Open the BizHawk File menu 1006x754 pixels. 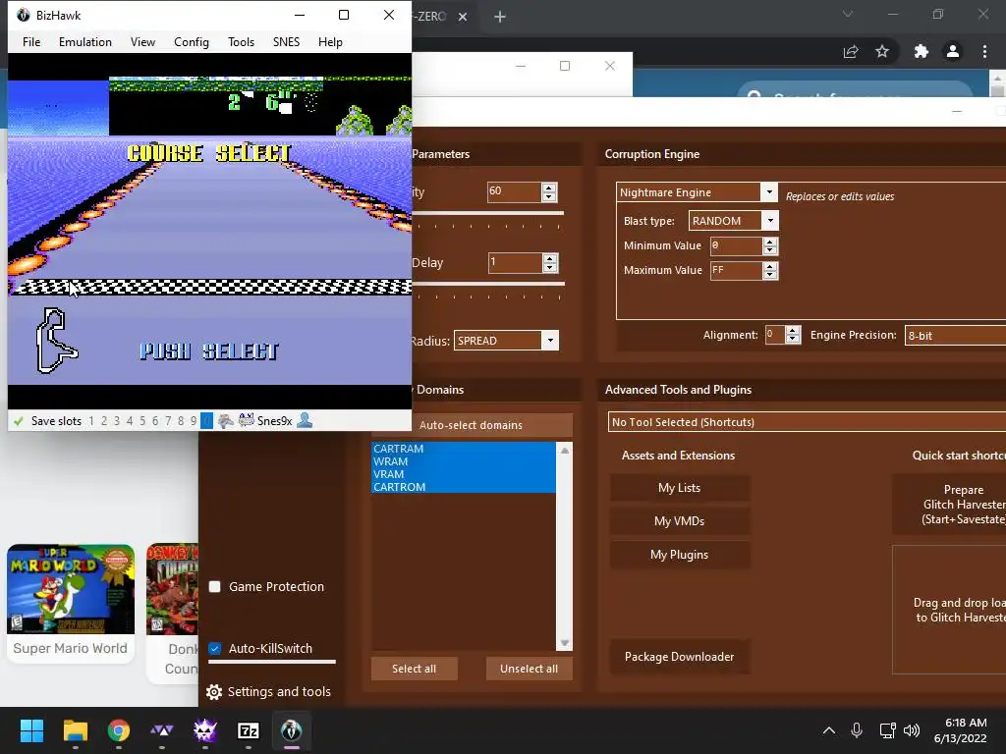[30, 41]
